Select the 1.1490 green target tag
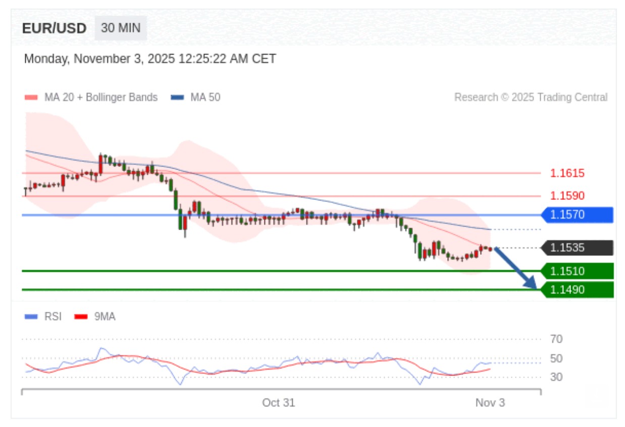 coord(577,290)
